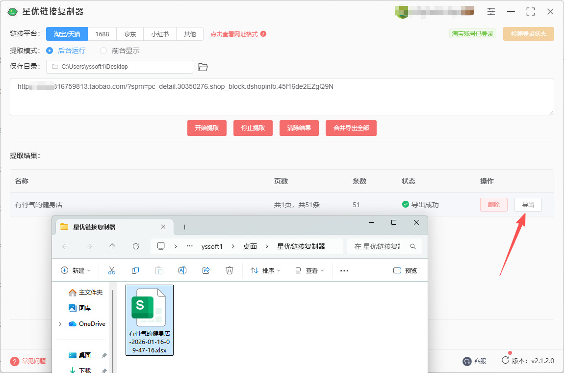Click the search magnifier in Explorer

(x=413, y=246)
